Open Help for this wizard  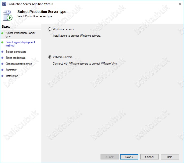(170, 157)
